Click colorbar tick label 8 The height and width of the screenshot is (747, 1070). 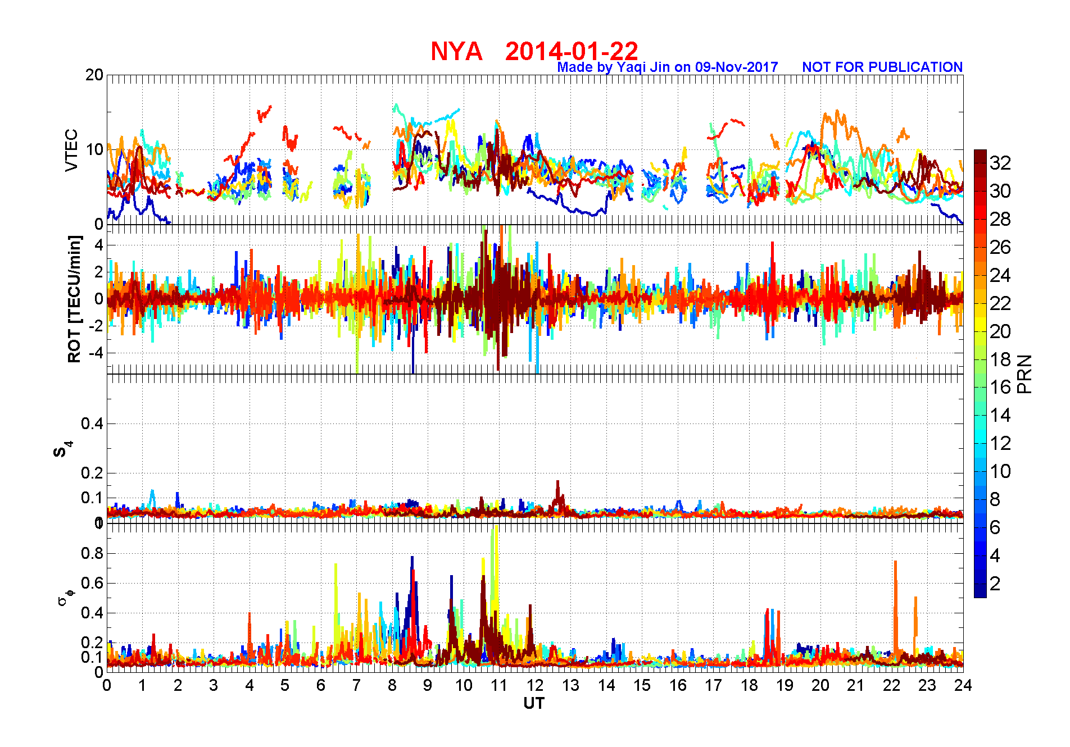pos(995,499)
